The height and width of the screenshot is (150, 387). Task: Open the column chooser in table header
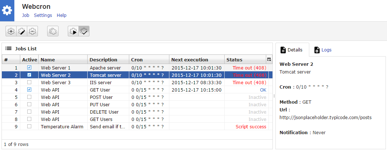click(269, 60)
